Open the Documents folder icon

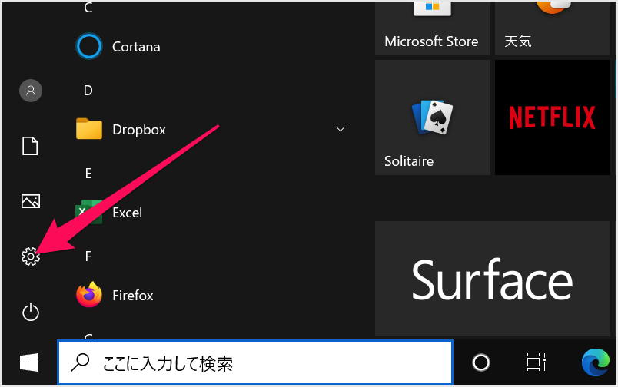30,146
